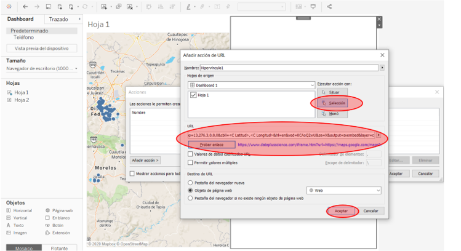Viewport: 461px width, 251px height.
Task: Enable Valores de datos codificados URL checkbox
Action: tap(190, 154)
